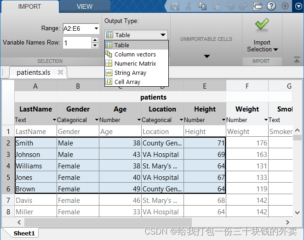
Task: Click the weight value 163 cell
Action: pos(247,155)
